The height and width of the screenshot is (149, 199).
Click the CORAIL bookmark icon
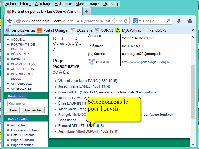click(x=97, y=30)
